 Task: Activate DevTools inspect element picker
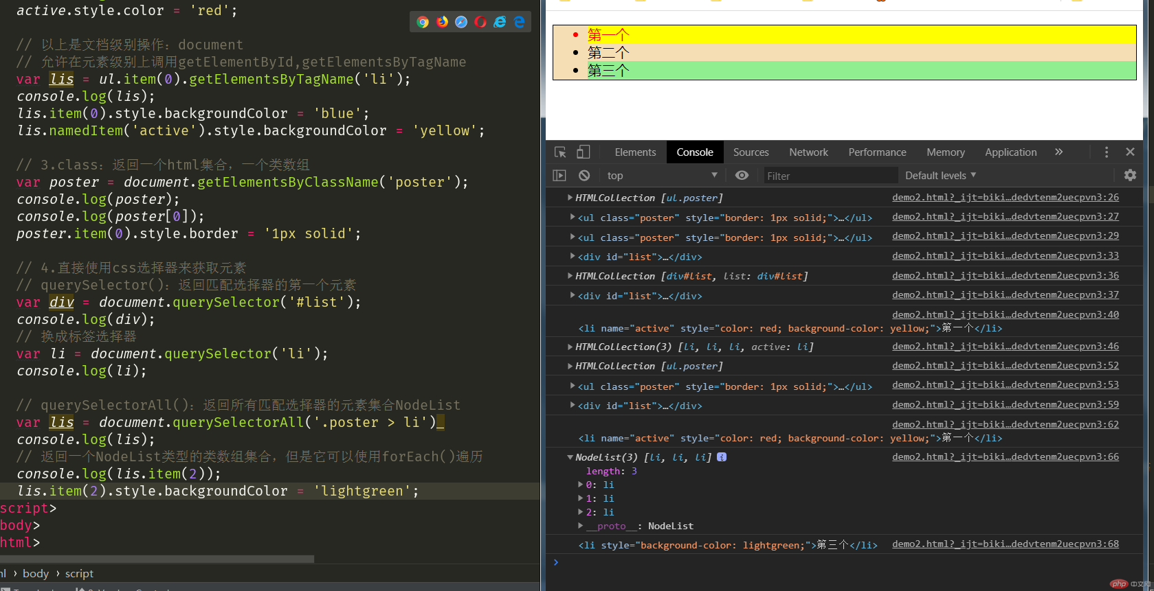pos(560,152)
